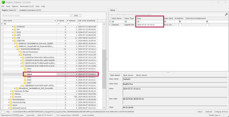Select the 0065 subkey row

coord(50,77)
